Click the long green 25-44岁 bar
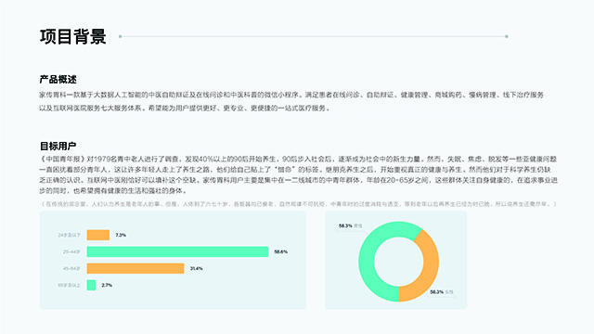 pyautogui.click(x=177, y=251)
